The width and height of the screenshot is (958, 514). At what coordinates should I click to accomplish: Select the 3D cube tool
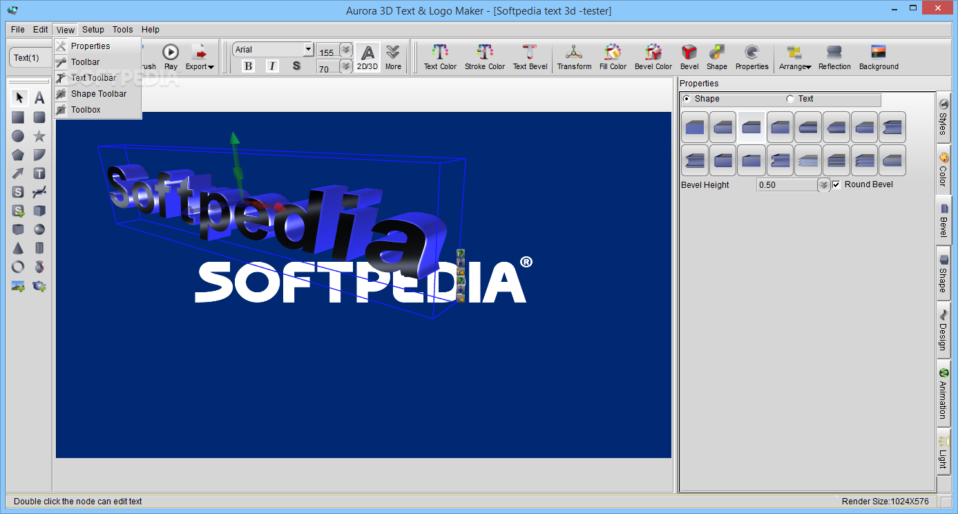point(39,211)
